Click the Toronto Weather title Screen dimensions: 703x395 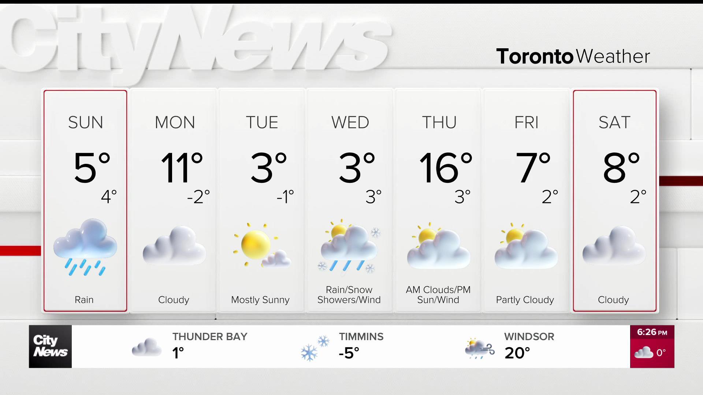(573, 57)
